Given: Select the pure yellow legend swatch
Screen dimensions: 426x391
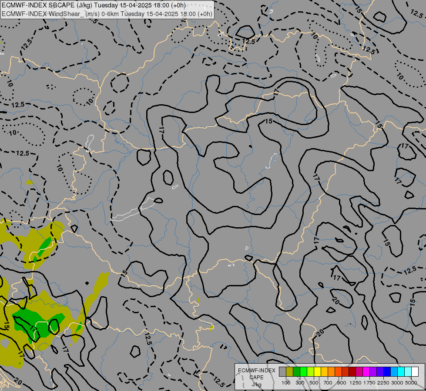Looking at the screenshot, I should pyautogui.click(x=317, y=372).
